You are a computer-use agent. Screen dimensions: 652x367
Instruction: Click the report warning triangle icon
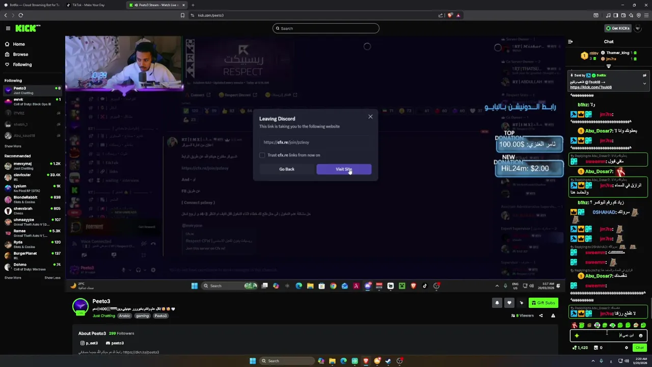553,316
